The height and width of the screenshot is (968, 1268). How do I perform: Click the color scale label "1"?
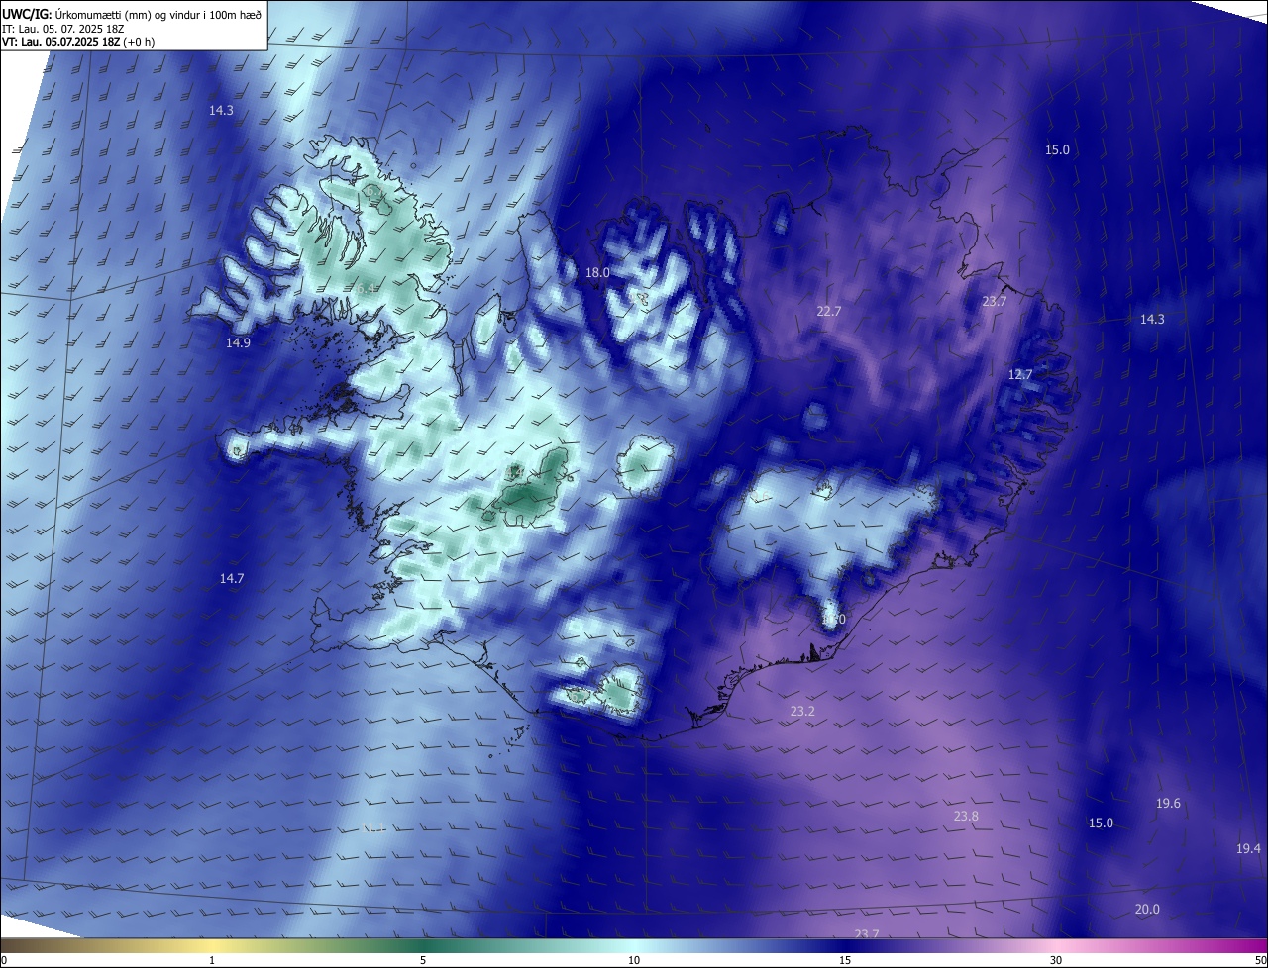pos(212,960)
